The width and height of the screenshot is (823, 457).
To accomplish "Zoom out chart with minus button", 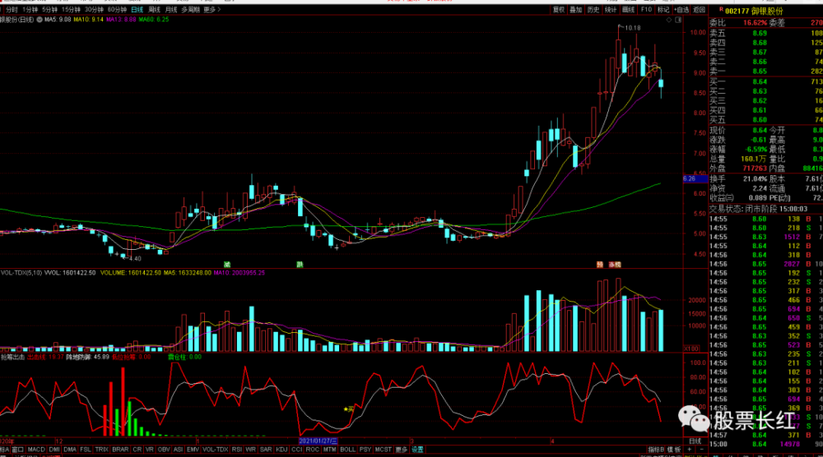I will pos(702,450).
